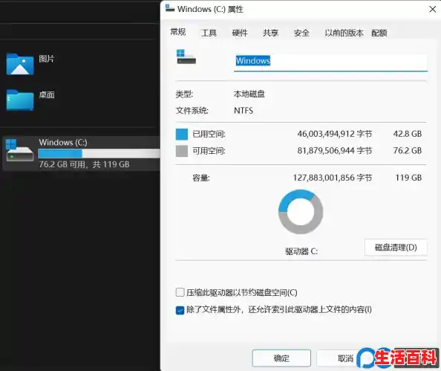Switch to the 常规 tab
441x371 pixels.
(177, 32)
